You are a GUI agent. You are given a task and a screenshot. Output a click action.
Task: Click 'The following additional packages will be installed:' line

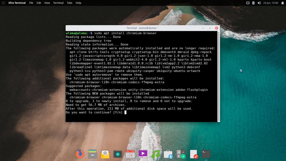pyautogui.click(x=115, y=78)
